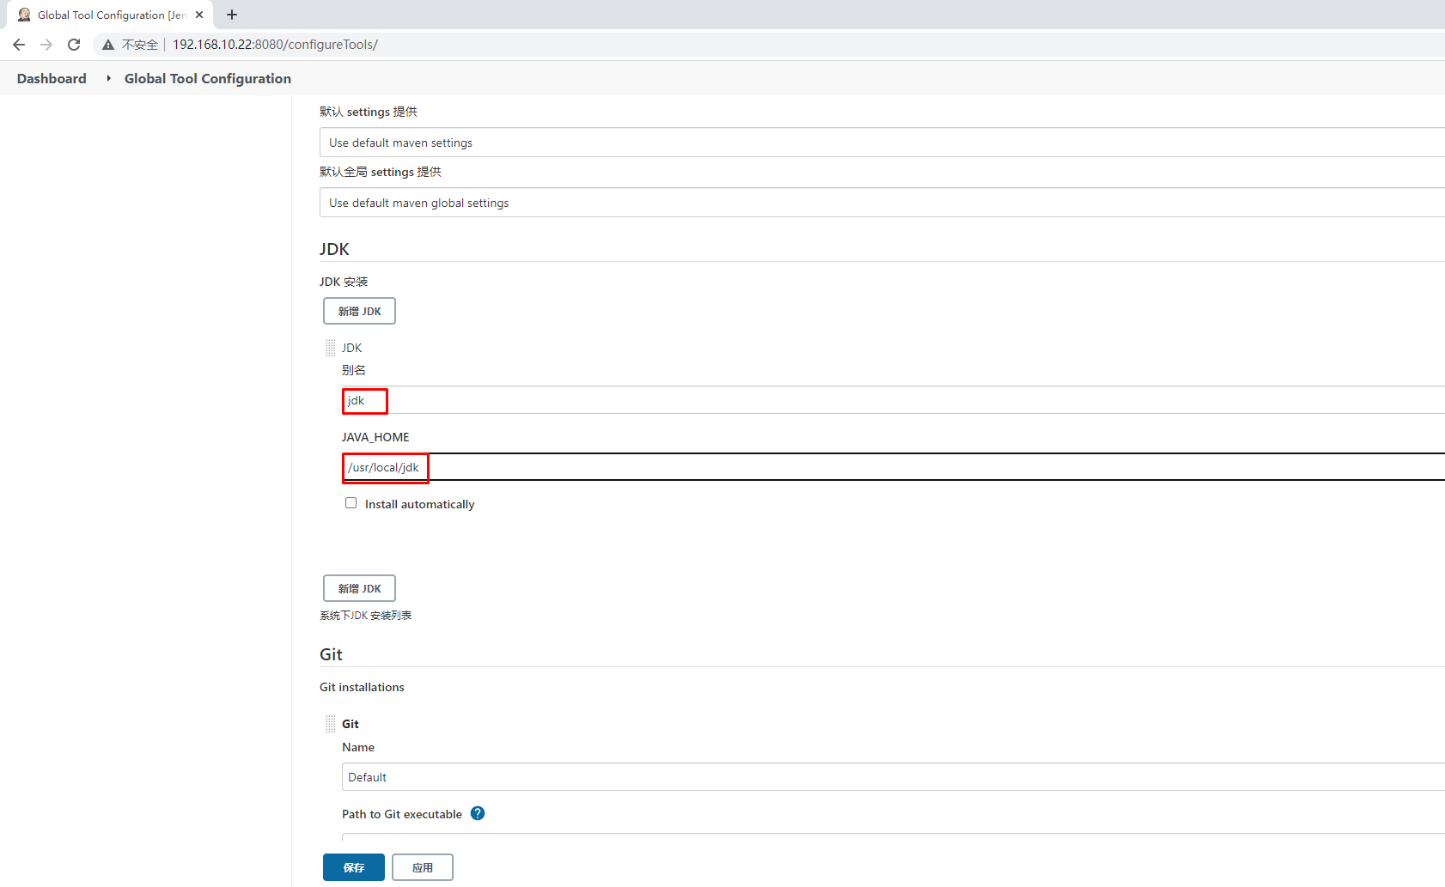
Task: Grab the JDK entry drag handle
Action: (330, 348)
